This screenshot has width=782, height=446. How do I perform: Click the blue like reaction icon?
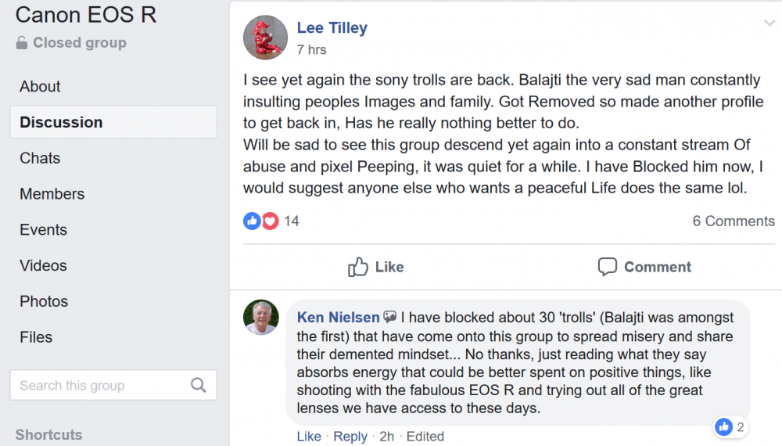252,221
